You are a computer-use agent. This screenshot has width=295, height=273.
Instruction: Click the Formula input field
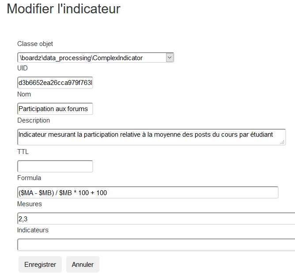[x=148, y=192]
